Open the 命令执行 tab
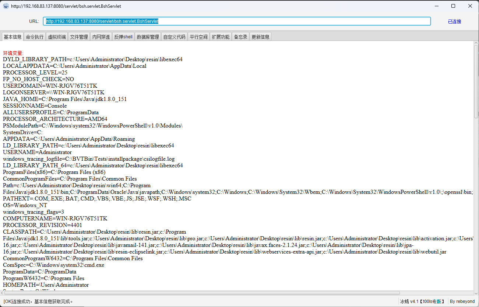This screenshot has height=307, width=479. pos(35,37)
